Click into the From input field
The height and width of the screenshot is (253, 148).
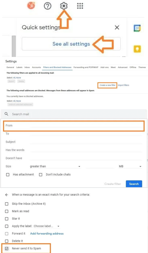tap(86, 125)
